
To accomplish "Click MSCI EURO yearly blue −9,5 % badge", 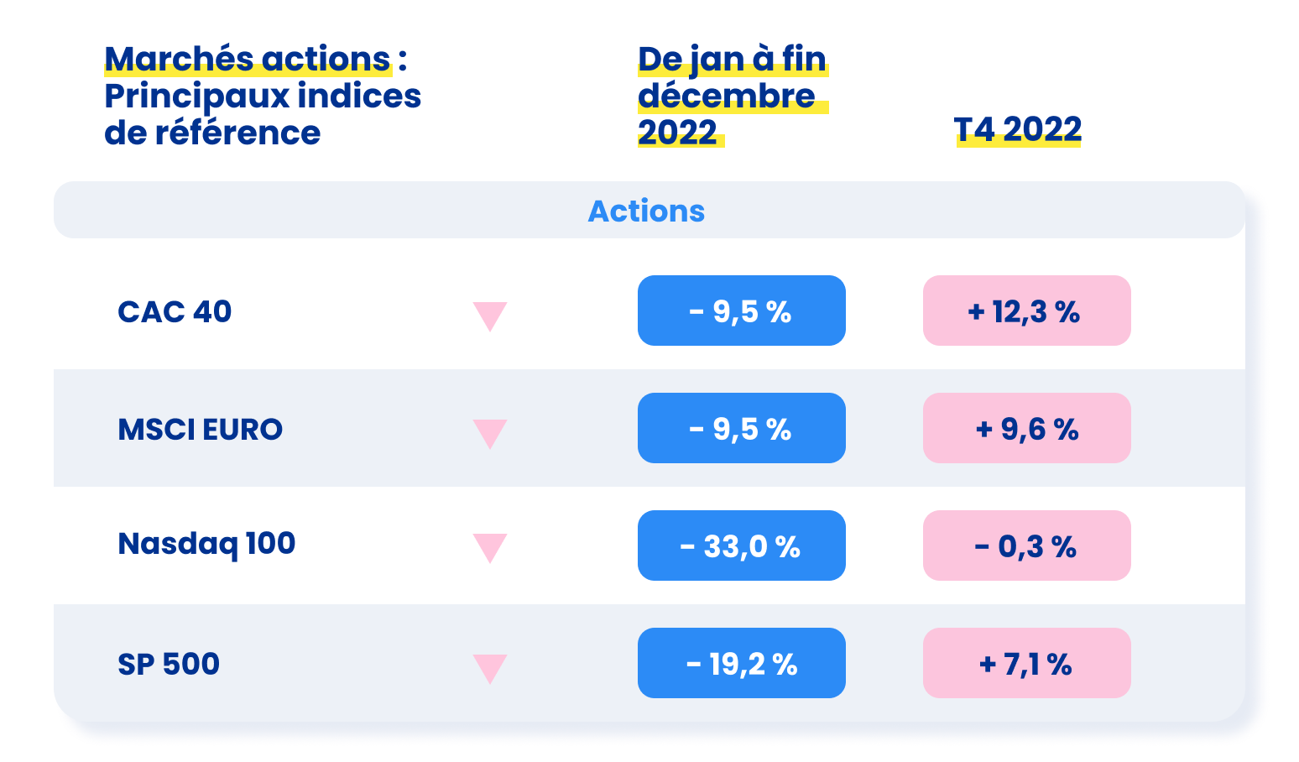I will click(741, 429).
